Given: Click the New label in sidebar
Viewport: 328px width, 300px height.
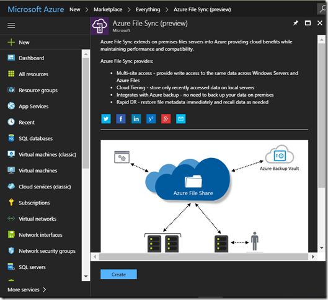Looking at the screenshot, I should pos(24,42).
